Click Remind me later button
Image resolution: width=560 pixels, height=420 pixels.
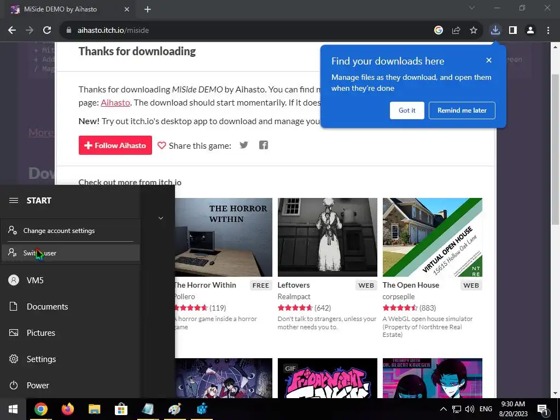[462, 110]
